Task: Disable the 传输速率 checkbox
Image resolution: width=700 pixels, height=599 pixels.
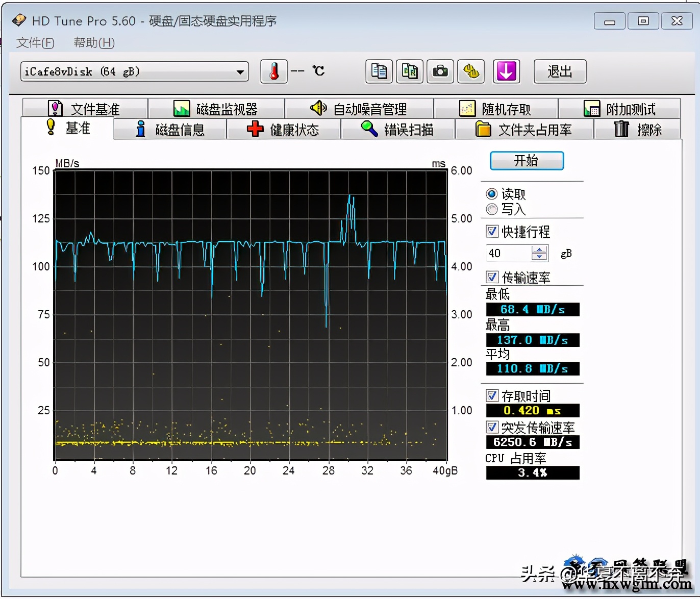Action: (492, 277)
